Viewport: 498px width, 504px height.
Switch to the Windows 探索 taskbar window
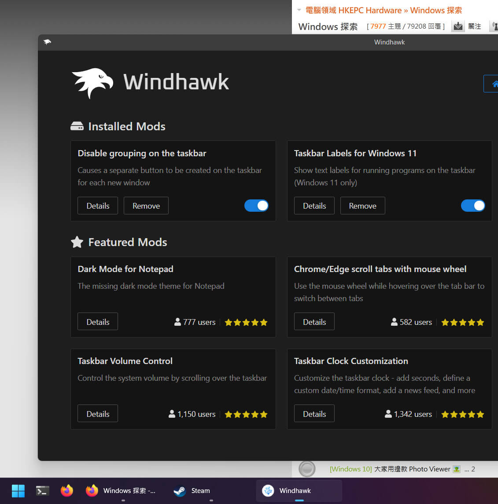coord(128,490)
